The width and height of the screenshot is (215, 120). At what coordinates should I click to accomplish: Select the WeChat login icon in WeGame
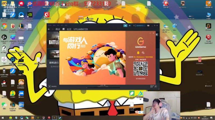pos(143,53)
